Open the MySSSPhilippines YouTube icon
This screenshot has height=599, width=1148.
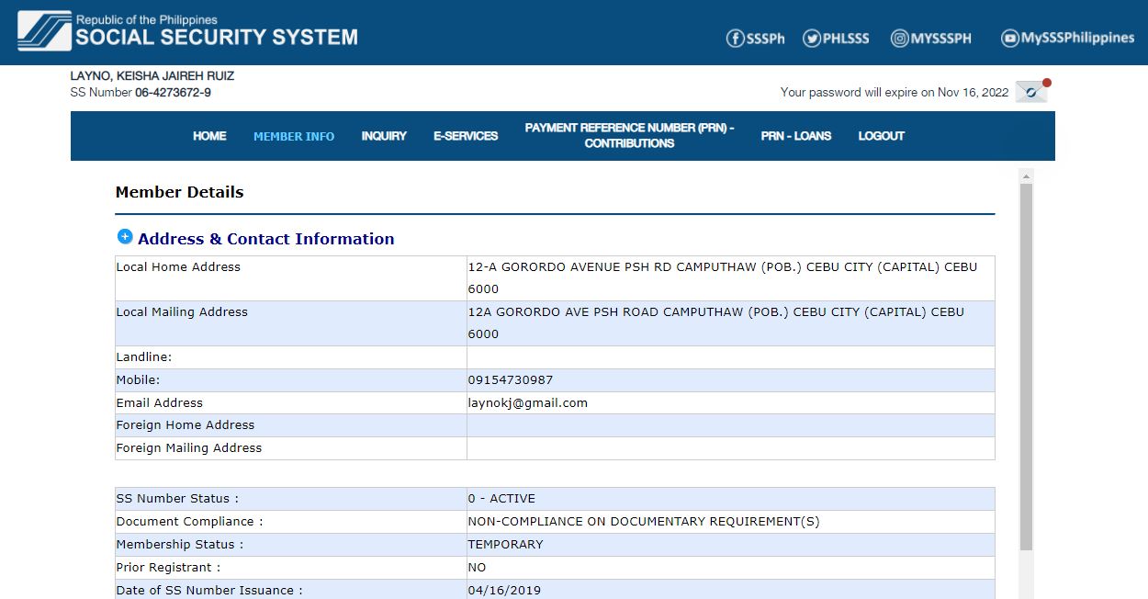point(1010,38)
